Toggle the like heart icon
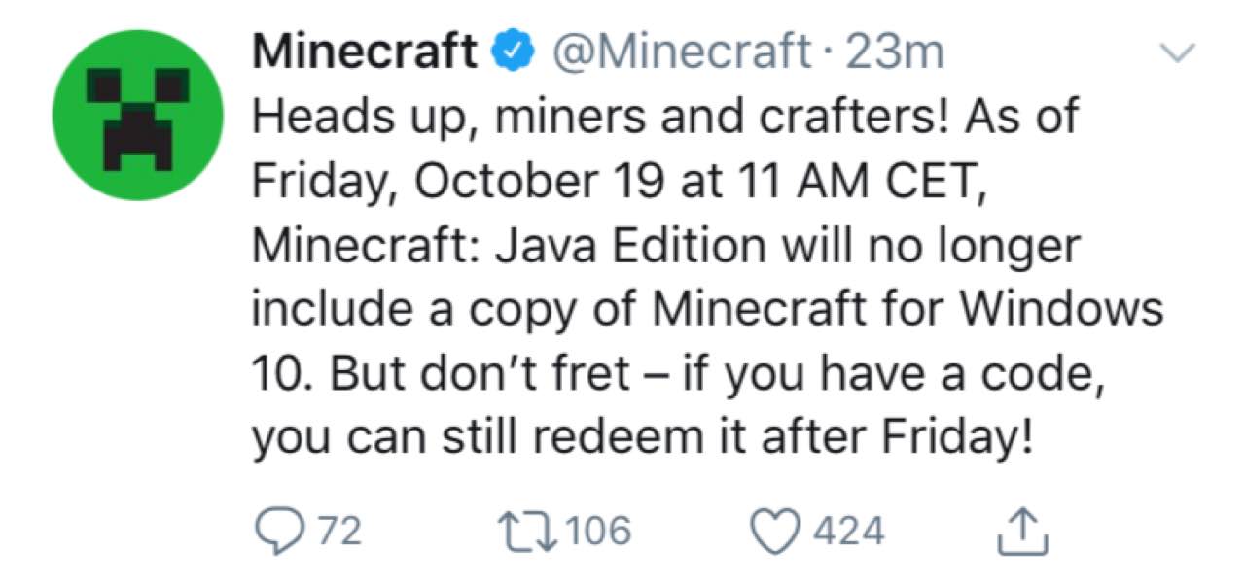Viewport: 1245px width, 586px height. pyautogui.click(x=777, y=532)
